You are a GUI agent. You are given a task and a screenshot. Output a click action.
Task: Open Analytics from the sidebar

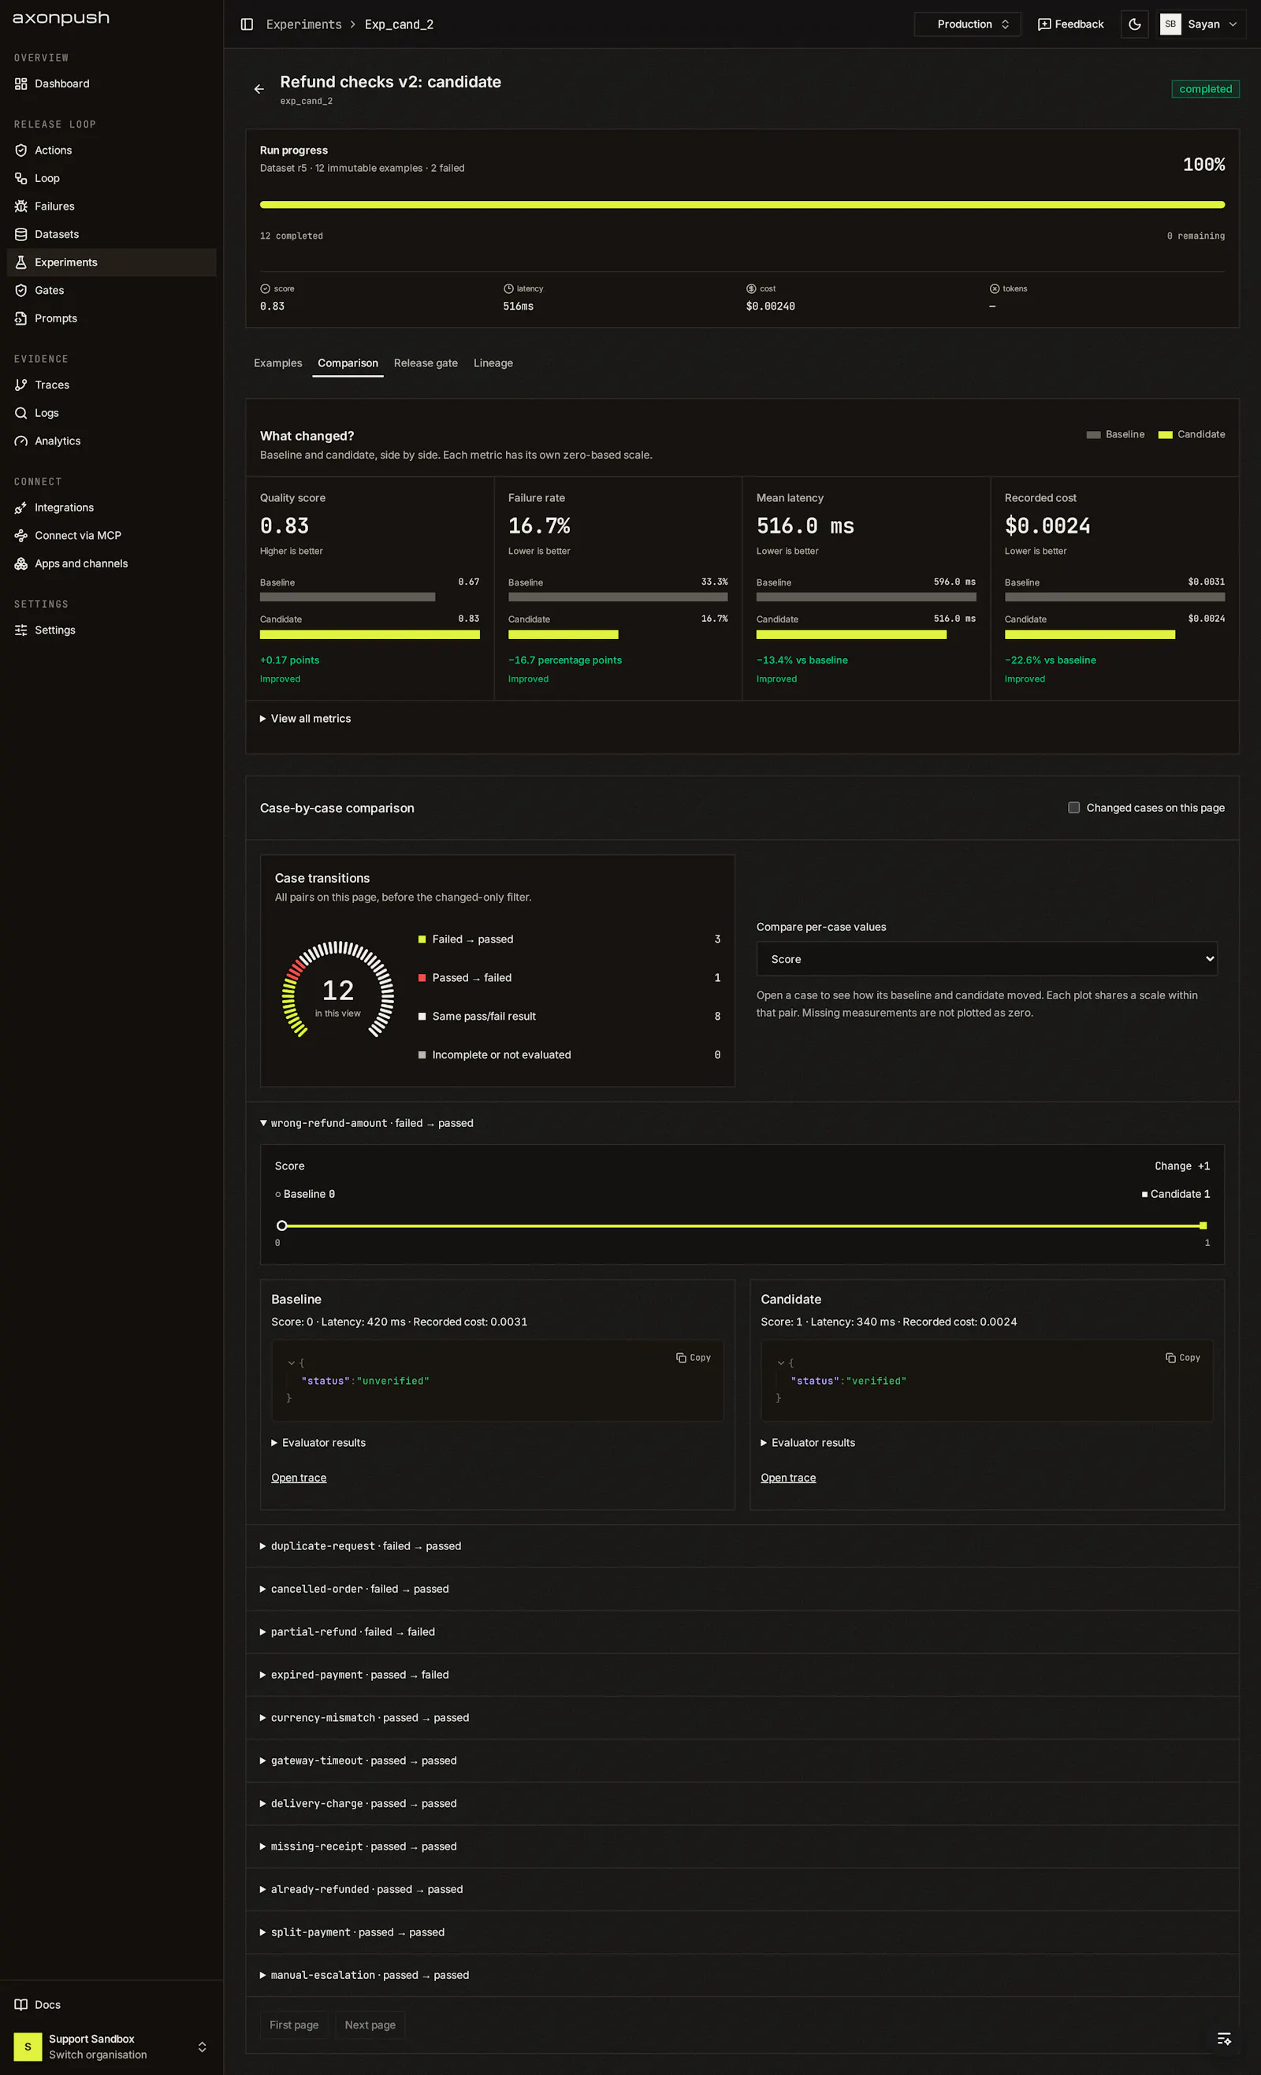pyautogui.click(x=111, y=441)
